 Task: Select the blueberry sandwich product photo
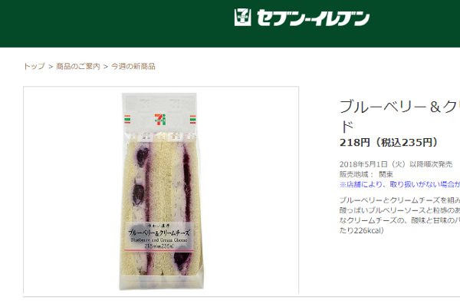click(x=161, y=191)
